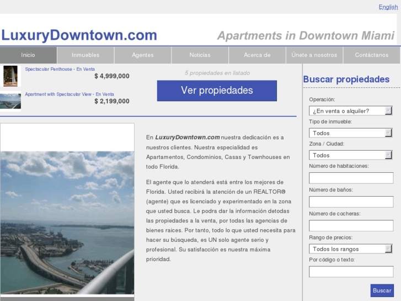Open the LuxuryDowntown.com site logo
This screenshot has width=401, height=301.
pyautogui.click(x=79, y=35)
